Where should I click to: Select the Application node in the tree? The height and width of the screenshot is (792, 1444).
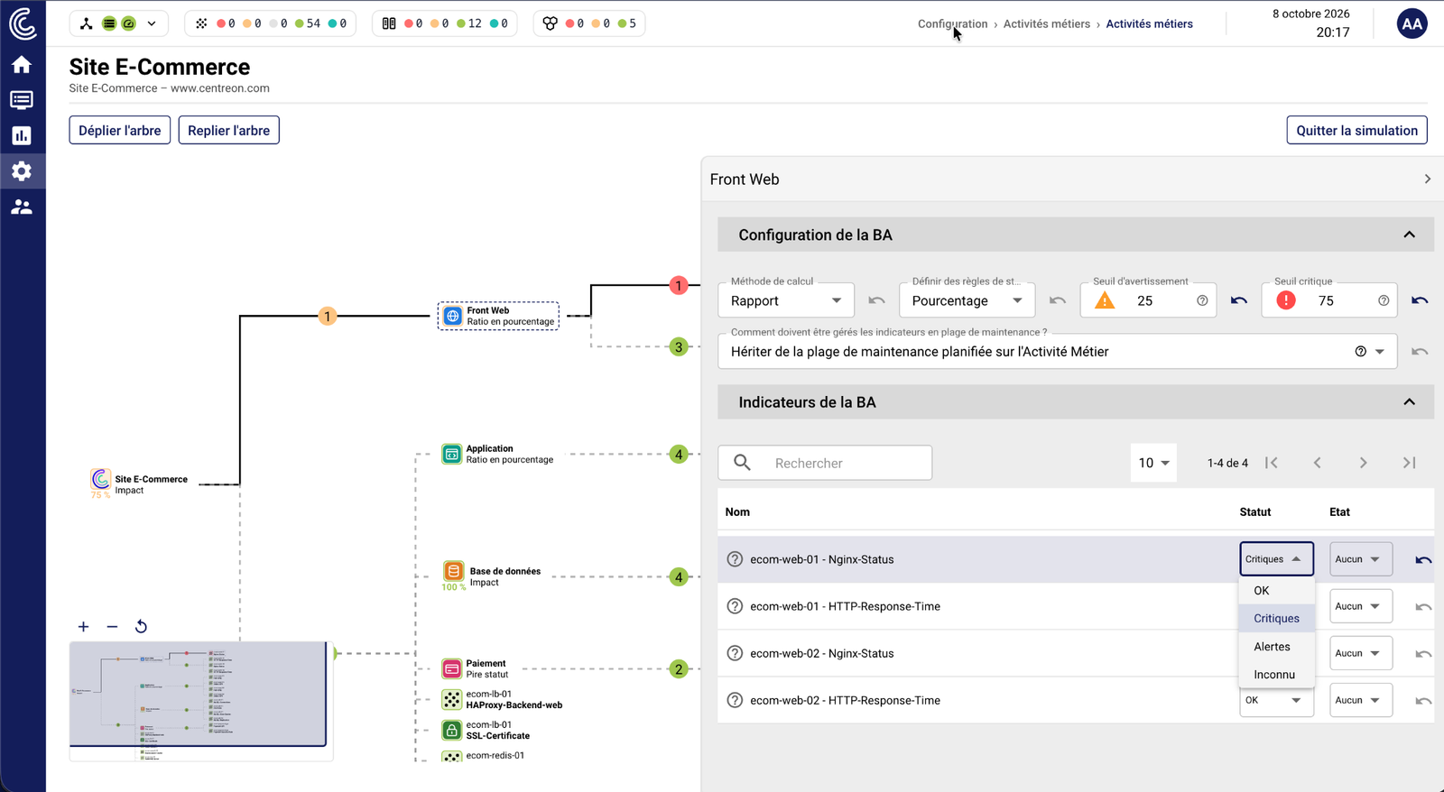[497, 454]
